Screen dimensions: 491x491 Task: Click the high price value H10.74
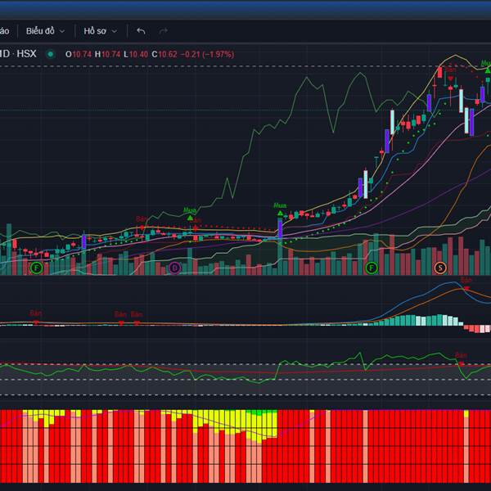pos(107,54)
